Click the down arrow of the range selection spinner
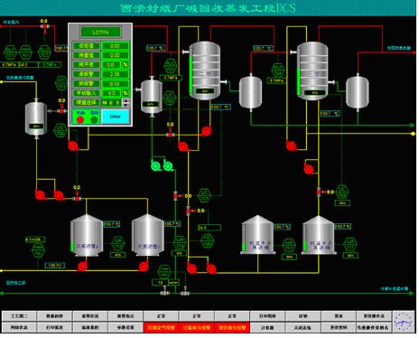This screenshot has width=419, height=338. (126, 105)
